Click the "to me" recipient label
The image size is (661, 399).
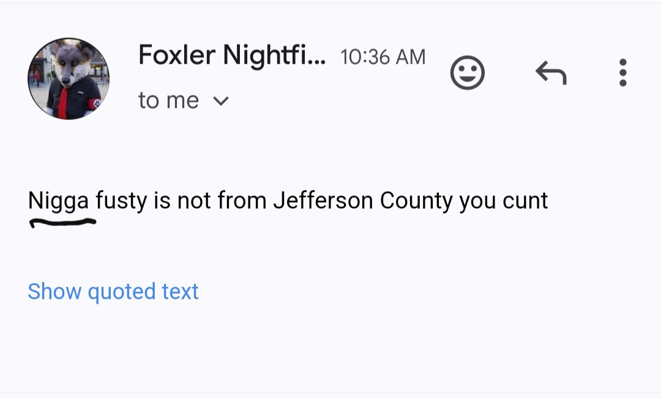click(x=169, y=100)
